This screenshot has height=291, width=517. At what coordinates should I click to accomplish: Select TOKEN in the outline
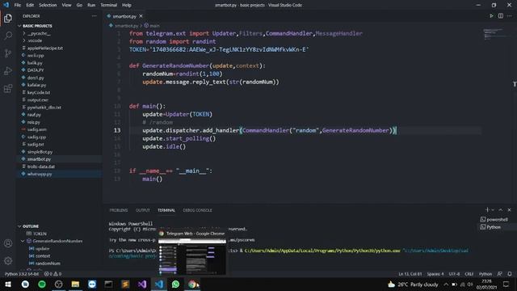pos(40,234)
